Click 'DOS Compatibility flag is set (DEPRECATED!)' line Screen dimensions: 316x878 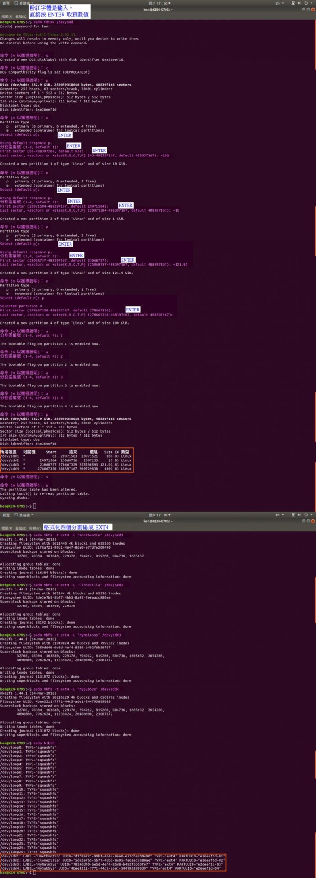click(x=45, y=72)
